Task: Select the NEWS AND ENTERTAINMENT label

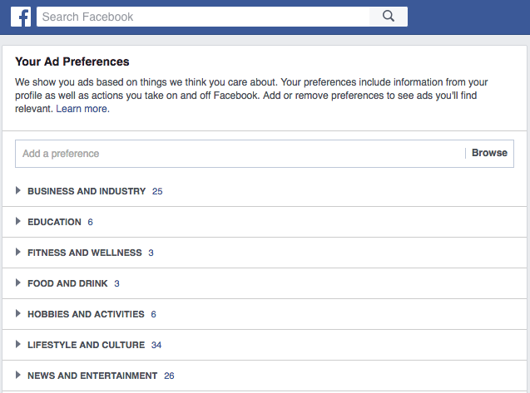Action: pos(92,376)
